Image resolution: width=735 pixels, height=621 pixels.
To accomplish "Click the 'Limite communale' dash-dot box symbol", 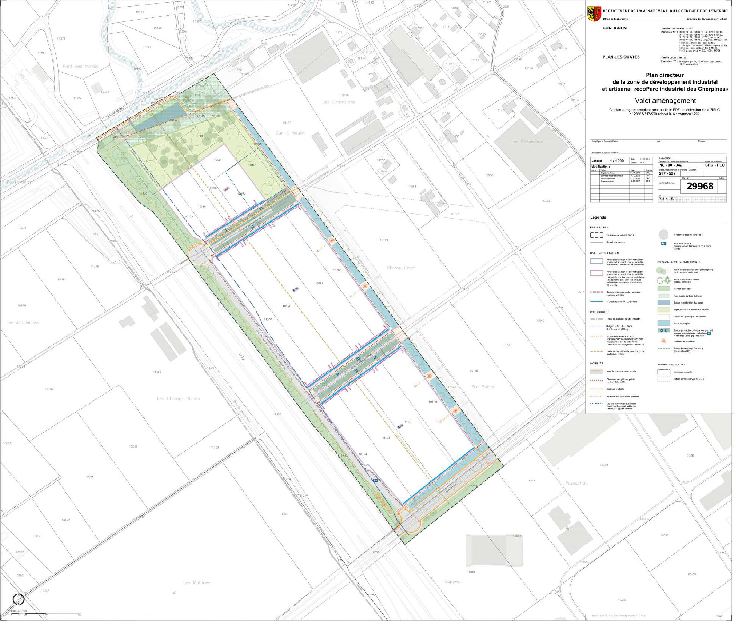I will point(664,372).
